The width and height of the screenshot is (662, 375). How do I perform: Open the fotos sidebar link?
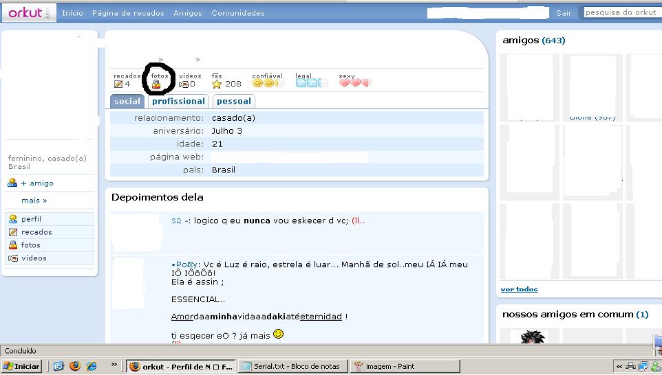coord(31,245)
